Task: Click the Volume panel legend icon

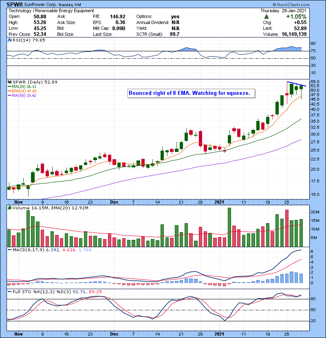Action: 9,208
